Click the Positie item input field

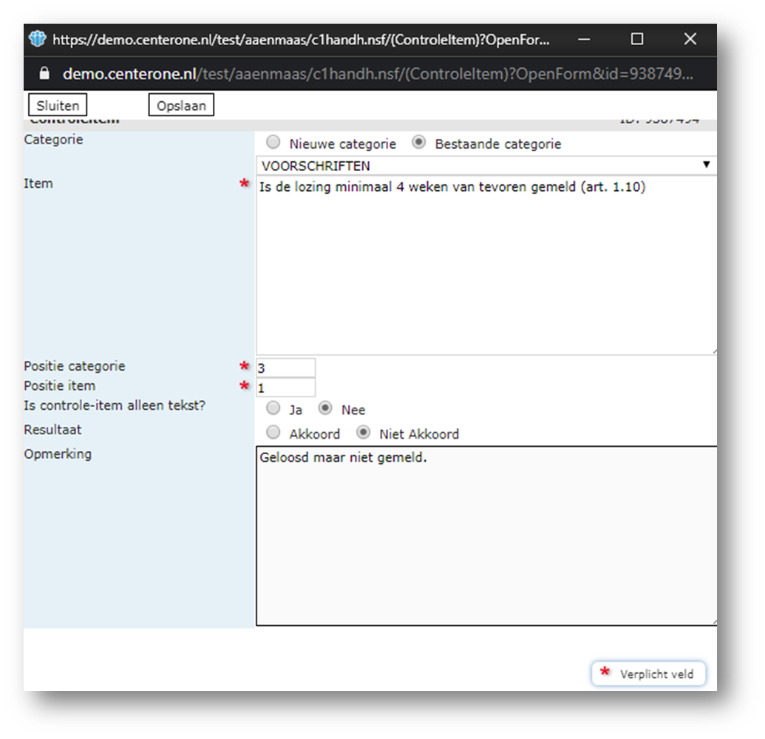click(285, 387)
